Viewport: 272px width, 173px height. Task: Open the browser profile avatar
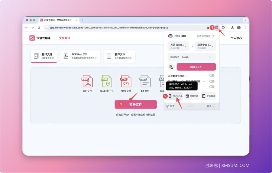[239, 28]
